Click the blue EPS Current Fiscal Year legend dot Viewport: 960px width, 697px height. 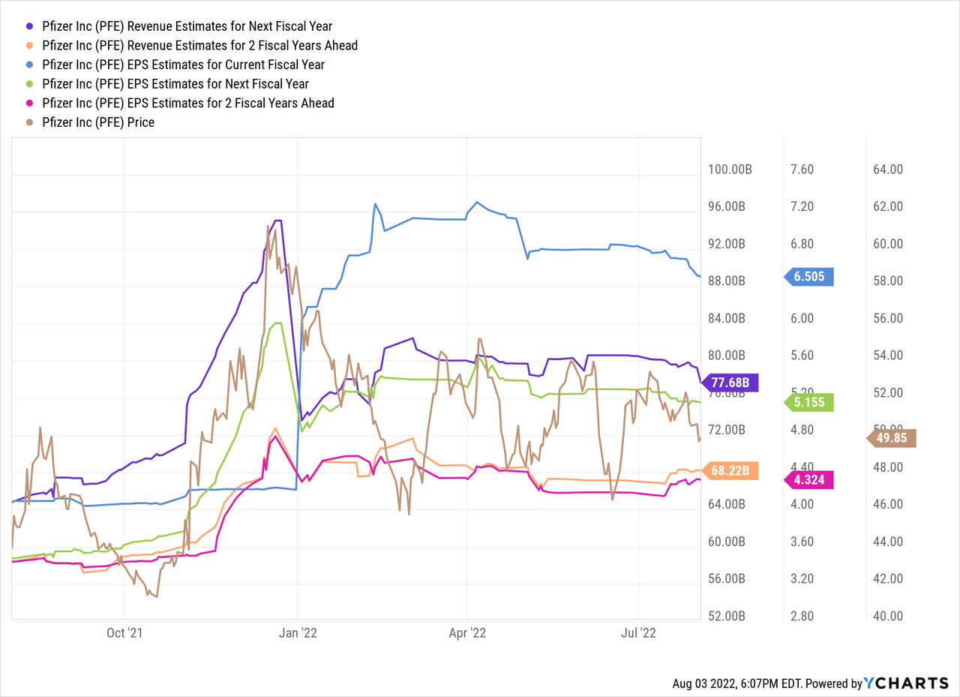pos(28,65)
